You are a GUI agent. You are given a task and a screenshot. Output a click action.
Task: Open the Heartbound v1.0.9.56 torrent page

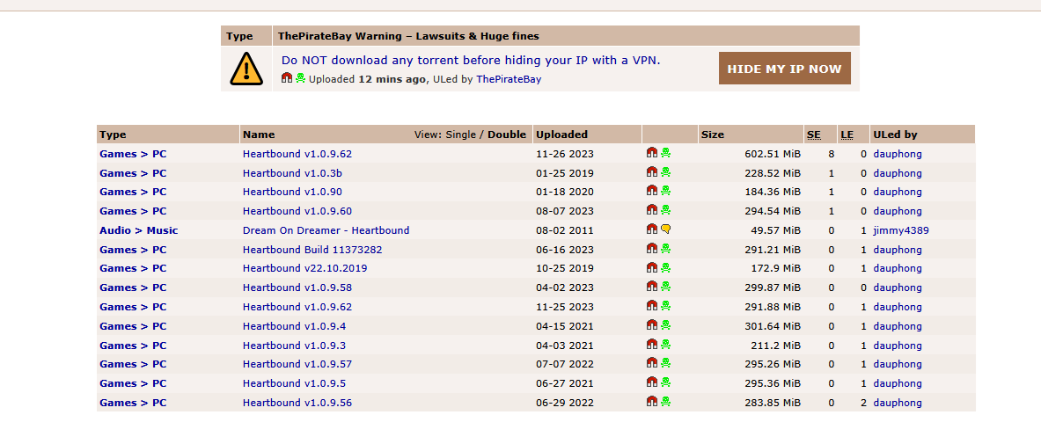point(297,402)
